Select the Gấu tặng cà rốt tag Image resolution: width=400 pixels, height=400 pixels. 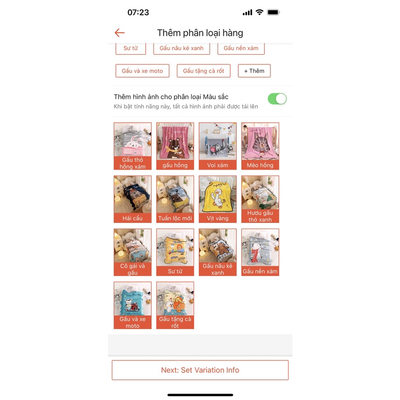point(204,71)
